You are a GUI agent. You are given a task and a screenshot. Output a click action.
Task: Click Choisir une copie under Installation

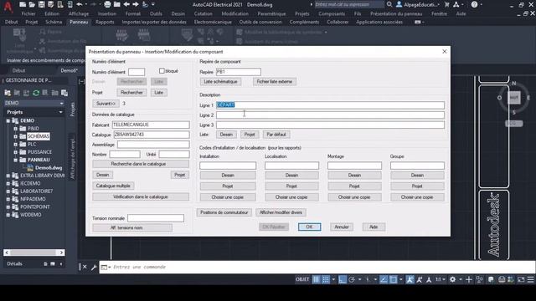pyautogui.click(x=228, y=197)
